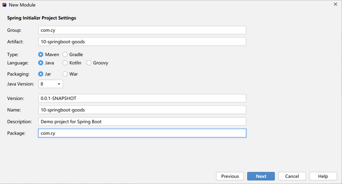This screenshot has height=184, width=342.
Task: Close the New Module dialog
Action: [335, 4]
